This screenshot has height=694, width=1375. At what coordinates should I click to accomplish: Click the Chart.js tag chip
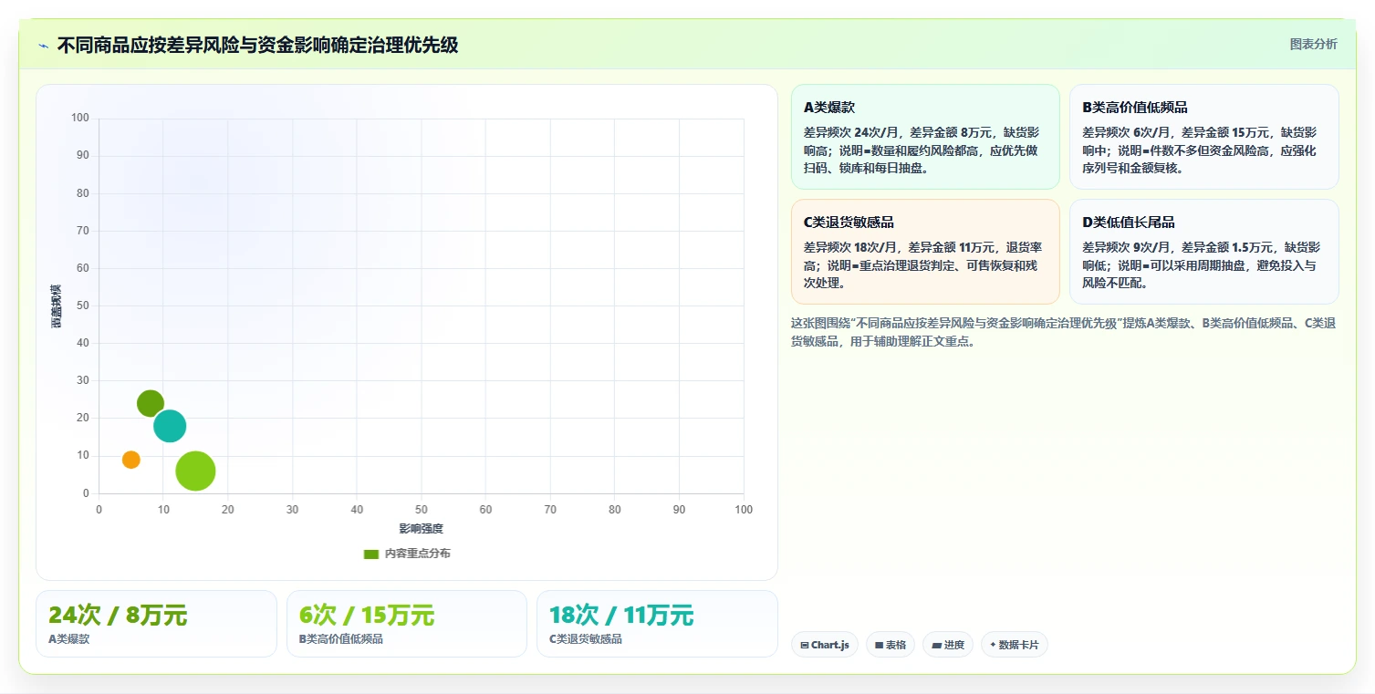point(825,645)
